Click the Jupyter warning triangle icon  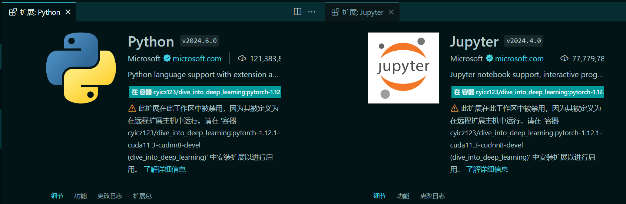coord(454,108)
